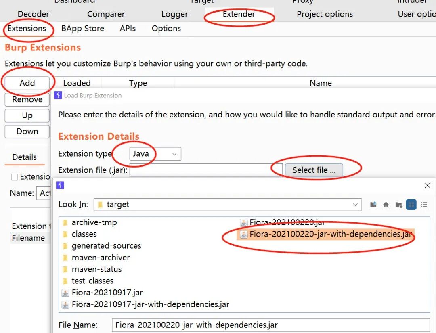Open the APIs sub-tab

[x=128, y=29]
